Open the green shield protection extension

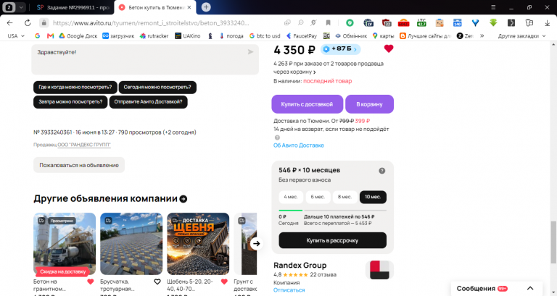click(350, 22)
